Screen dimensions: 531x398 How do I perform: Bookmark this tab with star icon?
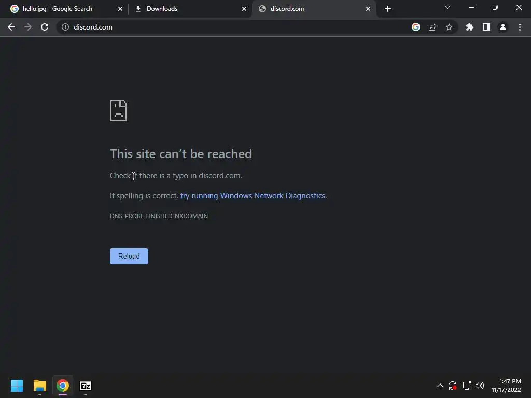[449, 27]
